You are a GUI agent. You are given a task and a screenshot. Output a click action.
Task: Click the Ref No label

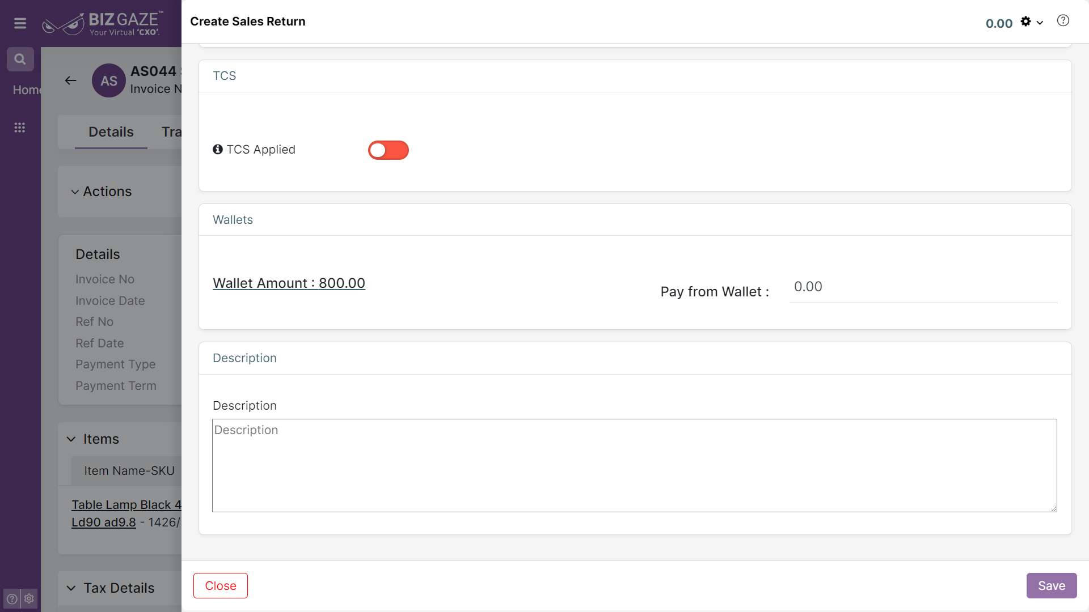pyautogui.click(x=94, y=322)
